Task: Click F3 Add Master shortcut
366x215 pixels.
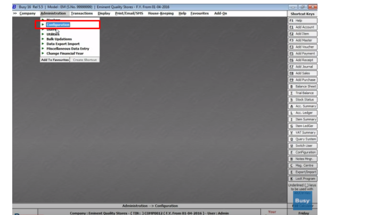Action: [303, 40]
